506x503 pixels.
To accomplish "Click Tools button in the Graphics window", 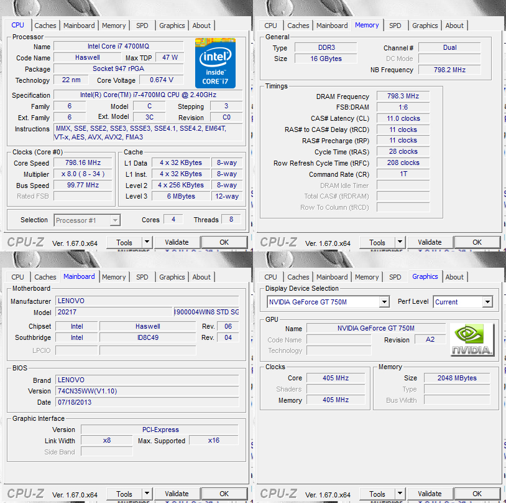I will click(377, 494).
